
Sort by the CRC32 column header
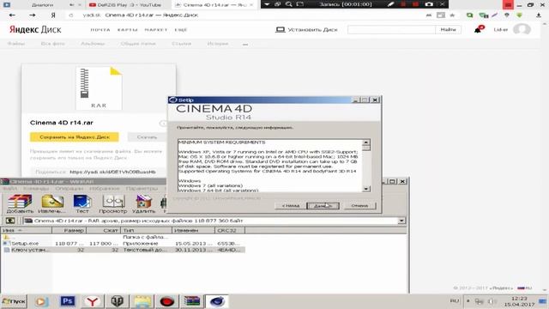tap(230, 230)
